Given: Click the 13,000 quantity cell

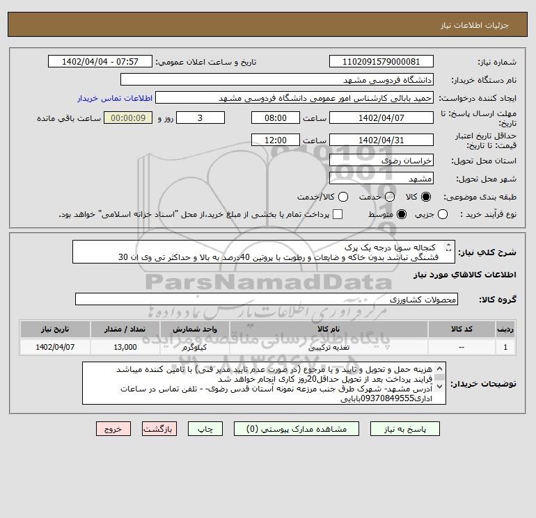Looking at the screenshot, I should point(125,347).
